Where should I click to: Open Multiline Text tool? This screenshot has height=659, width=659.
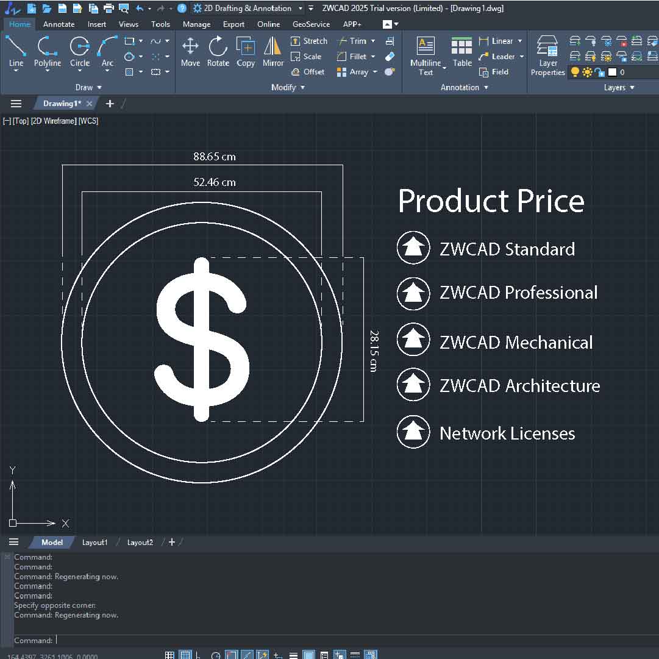pos(426,56)
